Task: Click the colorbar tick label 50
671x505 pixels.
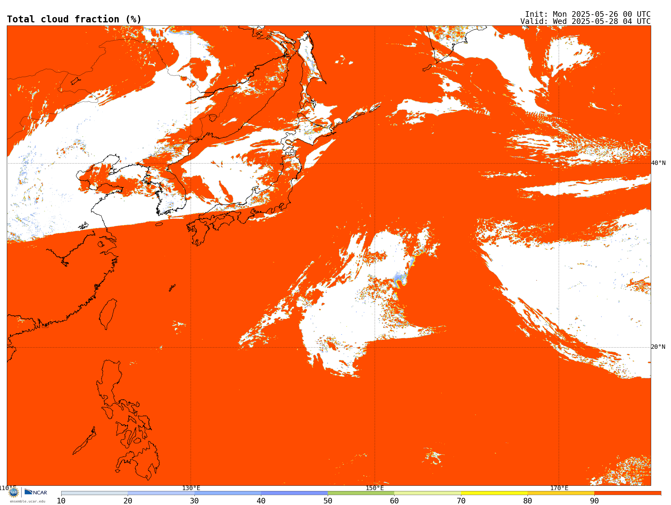Action: point(328,501)
